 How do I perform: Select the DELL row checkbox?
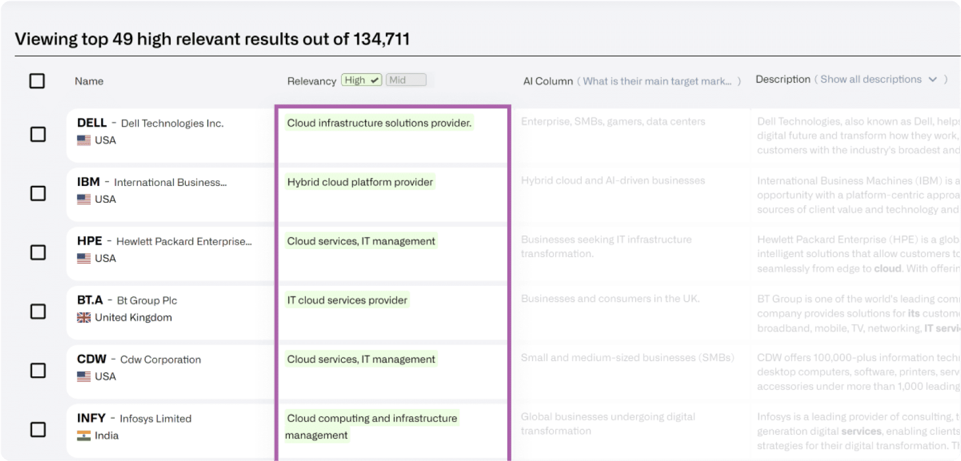38,134
